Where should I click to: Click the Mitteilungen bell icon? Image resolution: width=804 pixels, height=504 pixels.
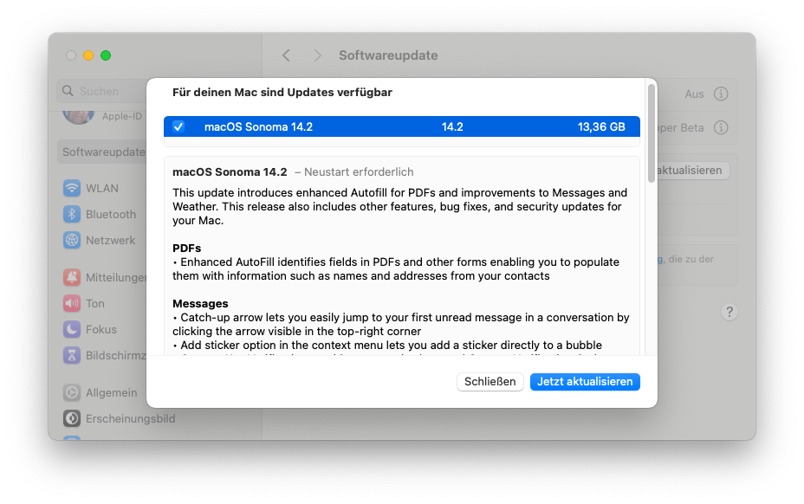click(x=72, y=277)
